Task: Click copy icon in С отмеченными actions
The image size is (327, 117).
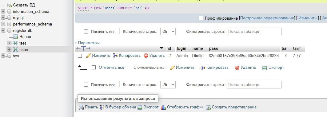Action: click(x=203, y=68)
